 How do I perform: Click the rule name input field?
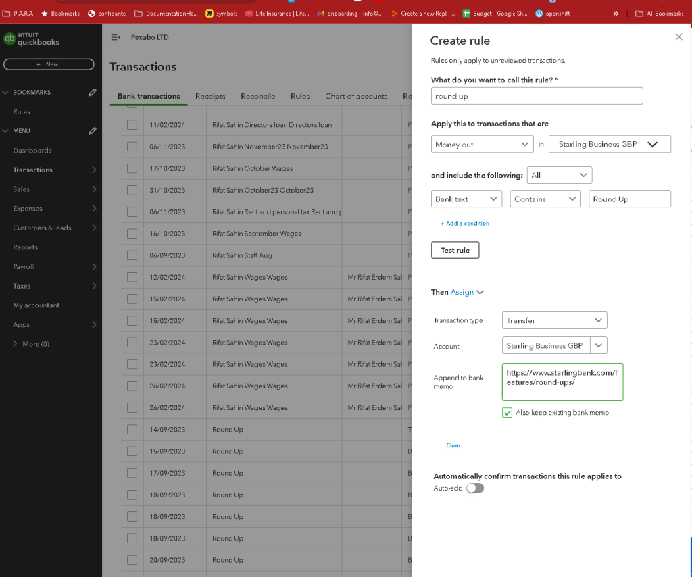point(537,96)
